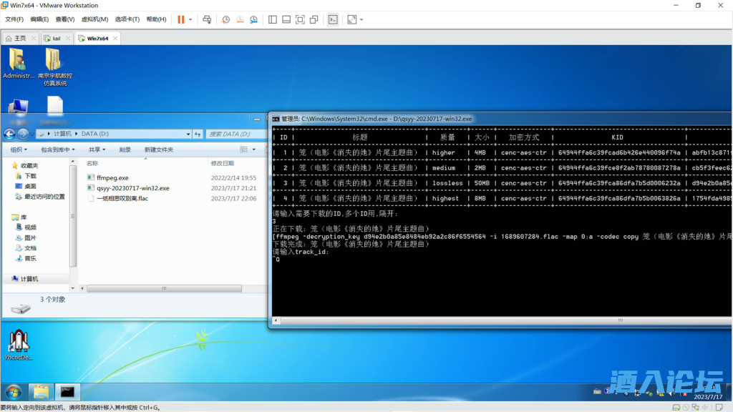Click the VMware pause virtual machine icon
This screenshot has height=412, width=733.
click(180, 19)
